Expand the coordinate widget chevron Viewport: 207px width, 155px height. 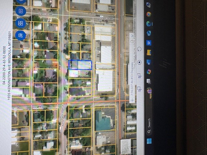[x=131, y=34]
